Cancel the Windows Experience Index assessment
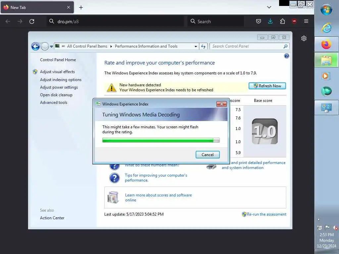Image resolution: width=339 pixels, height=254 pixels. pos(208,155)
